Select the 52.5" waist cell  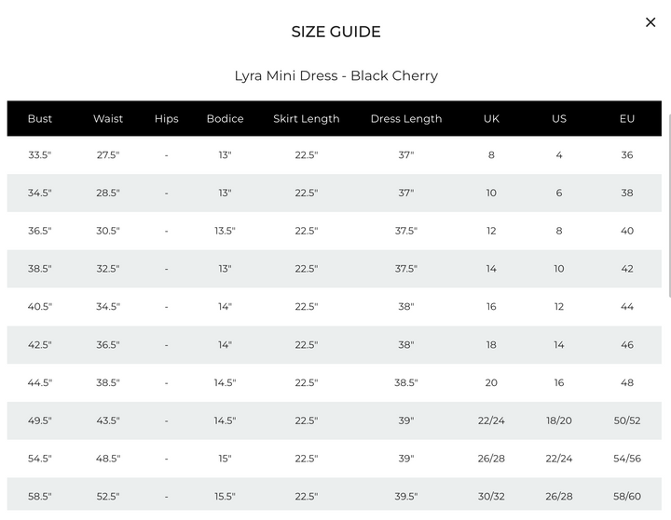click(108, 497)
